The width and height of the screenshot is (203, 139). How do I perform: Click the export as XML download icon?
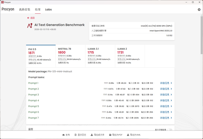(x=128, y=135)
